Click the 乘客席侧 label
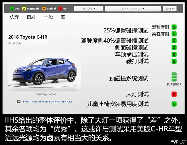 (x=160, y=34)
